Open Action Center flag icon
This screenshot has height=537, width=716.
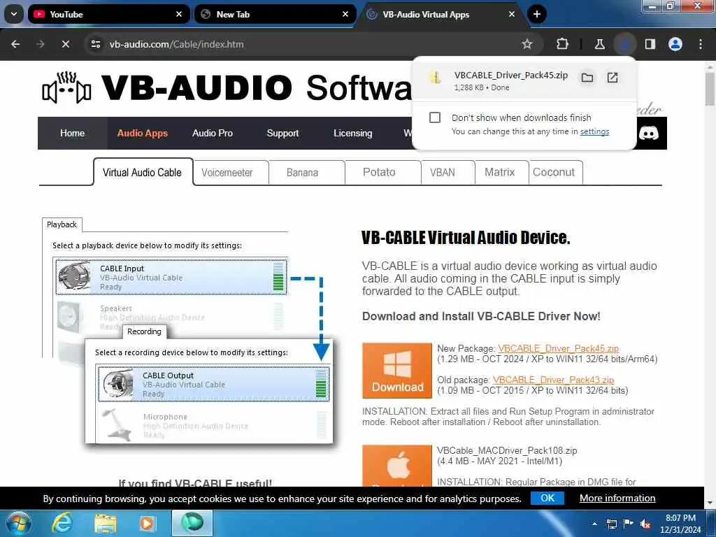[629, 524]
